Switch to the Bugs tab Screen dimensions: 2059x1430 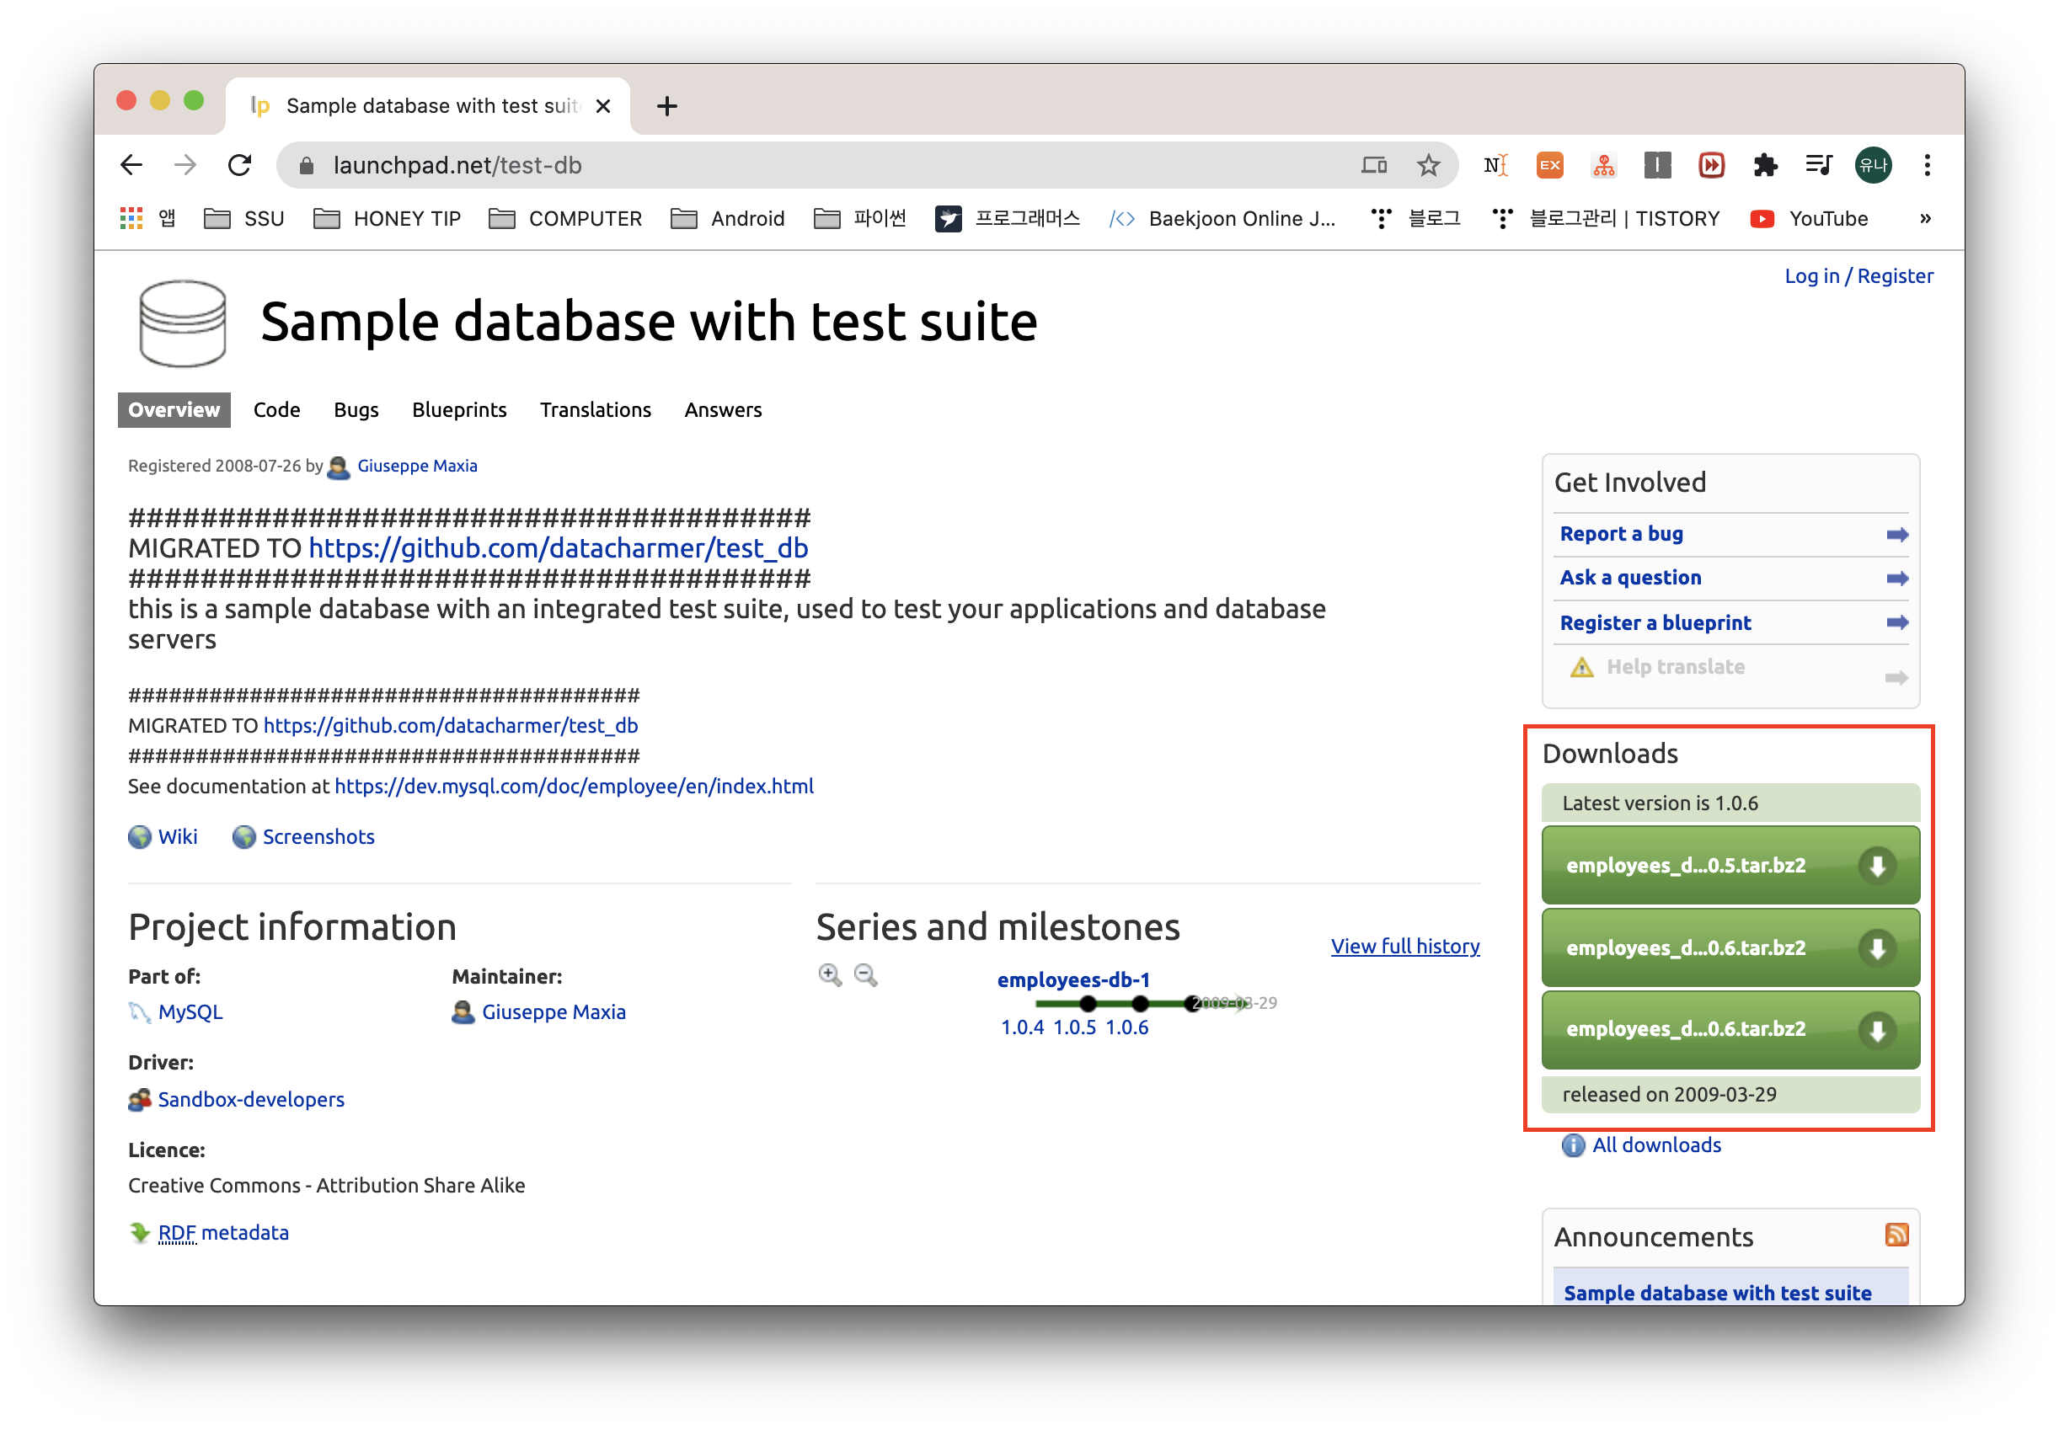[x=356, y=410]
